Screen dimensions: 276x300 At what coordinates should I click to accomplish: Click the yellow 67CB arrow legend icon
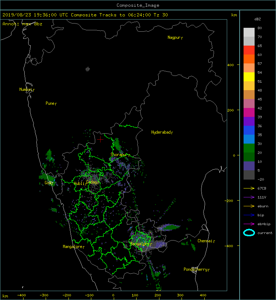pos(249,188)
